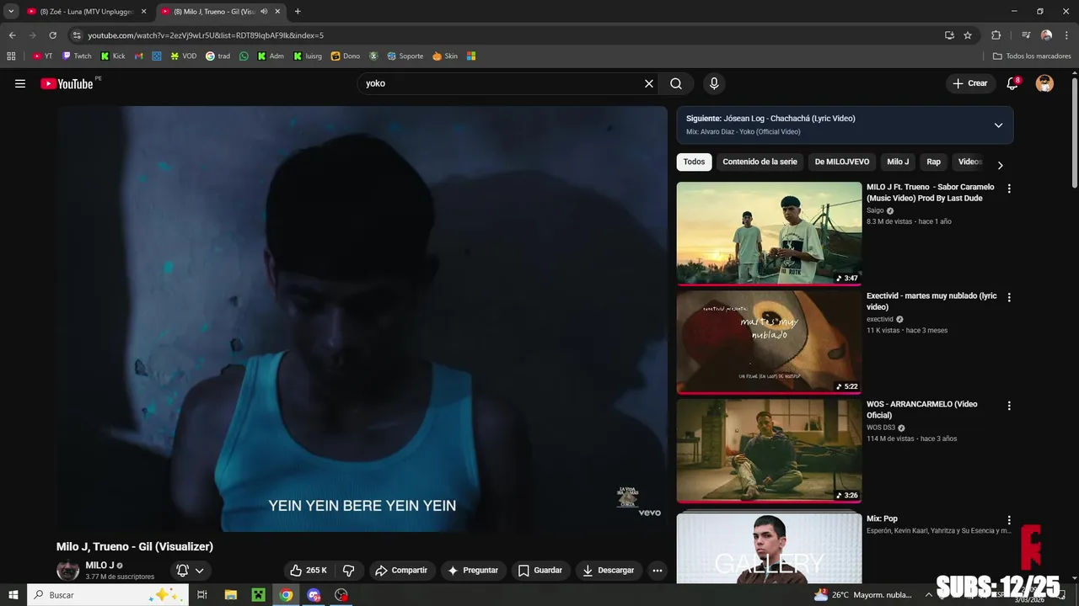Install app icon in address bar
The width and height of the screenshot is (1079, 606).
click(949, 35)
